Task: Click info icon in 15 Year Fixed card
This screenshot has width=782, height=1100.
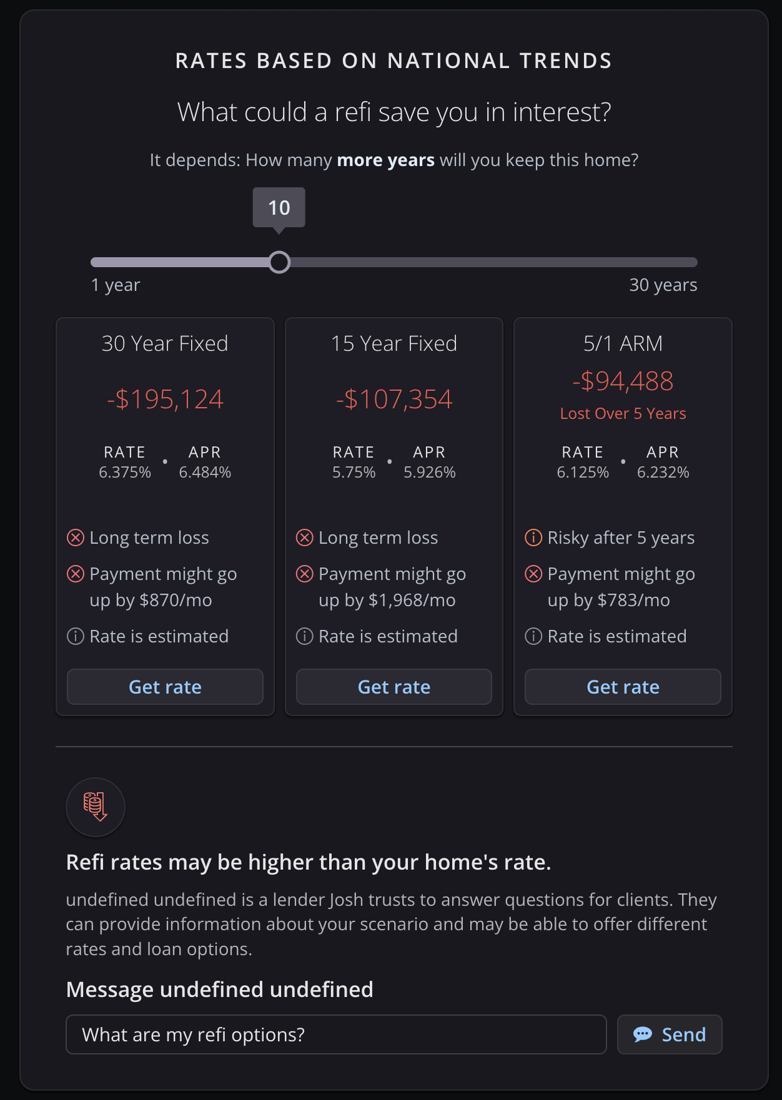Action: [304, 636]
